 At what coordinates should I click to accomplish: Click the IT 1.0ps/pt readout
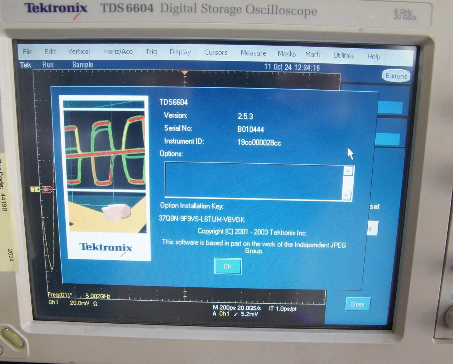coord(283,309)
